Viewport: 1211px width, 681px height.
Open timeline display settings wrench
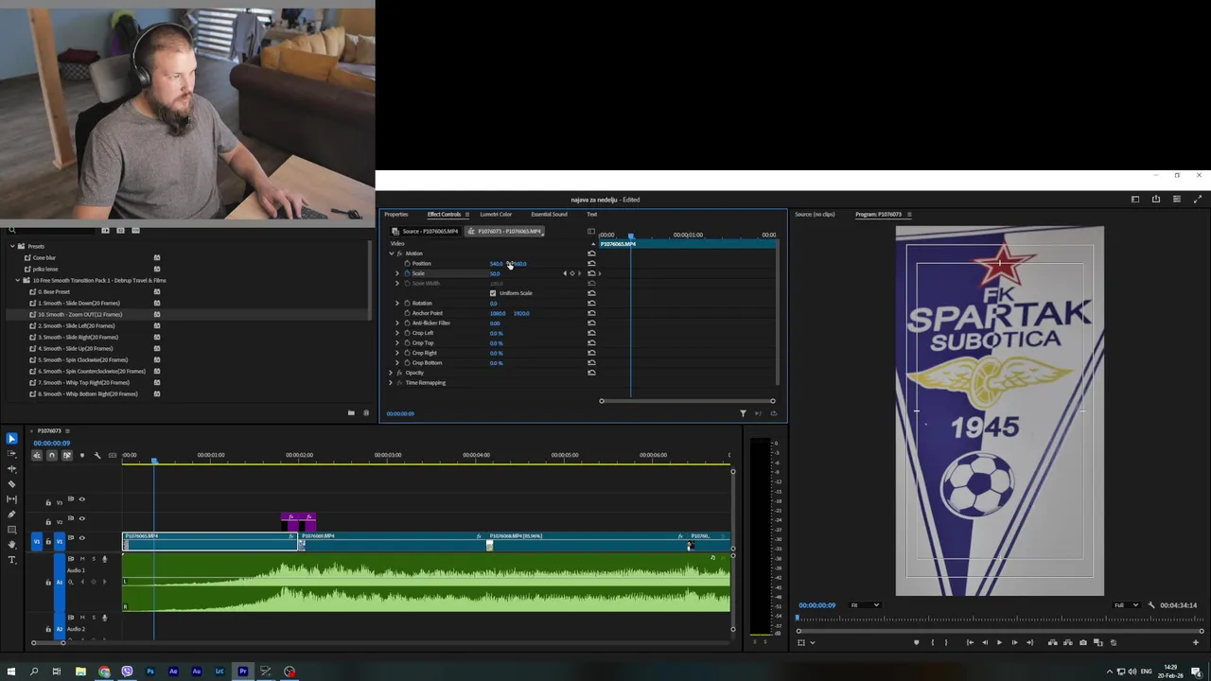click(97, 455)
